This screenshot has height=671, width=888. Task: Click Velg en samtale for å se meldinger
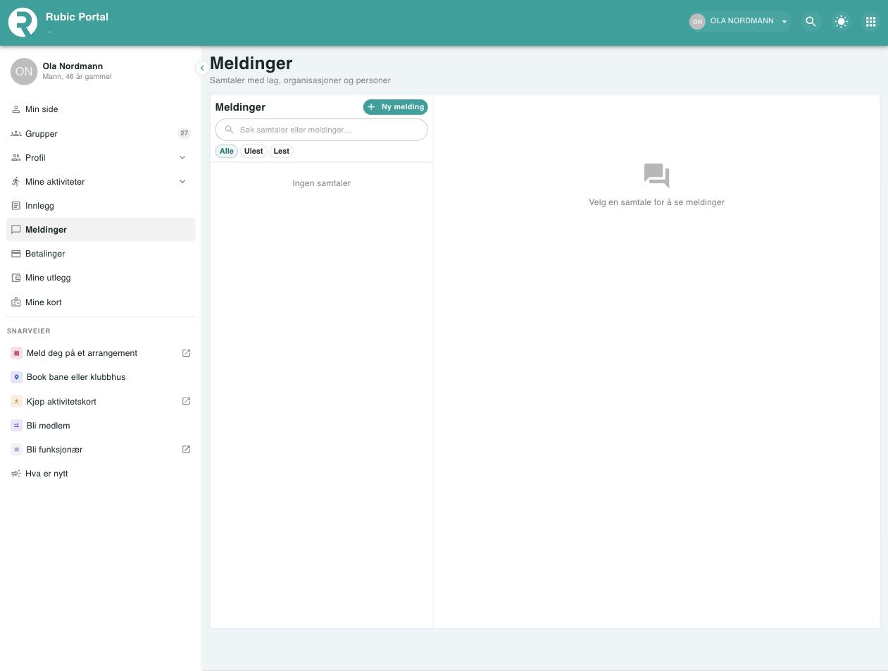656,202
